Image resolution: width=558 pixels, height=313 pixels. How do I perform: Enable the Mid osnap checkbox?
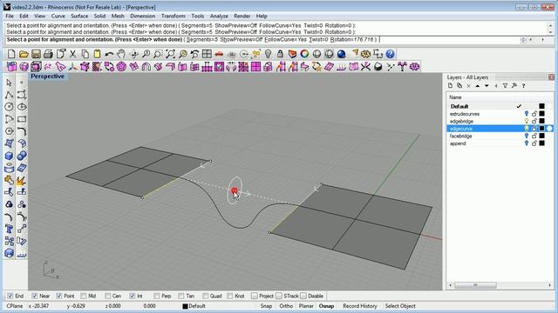click(x=84, y=296)
